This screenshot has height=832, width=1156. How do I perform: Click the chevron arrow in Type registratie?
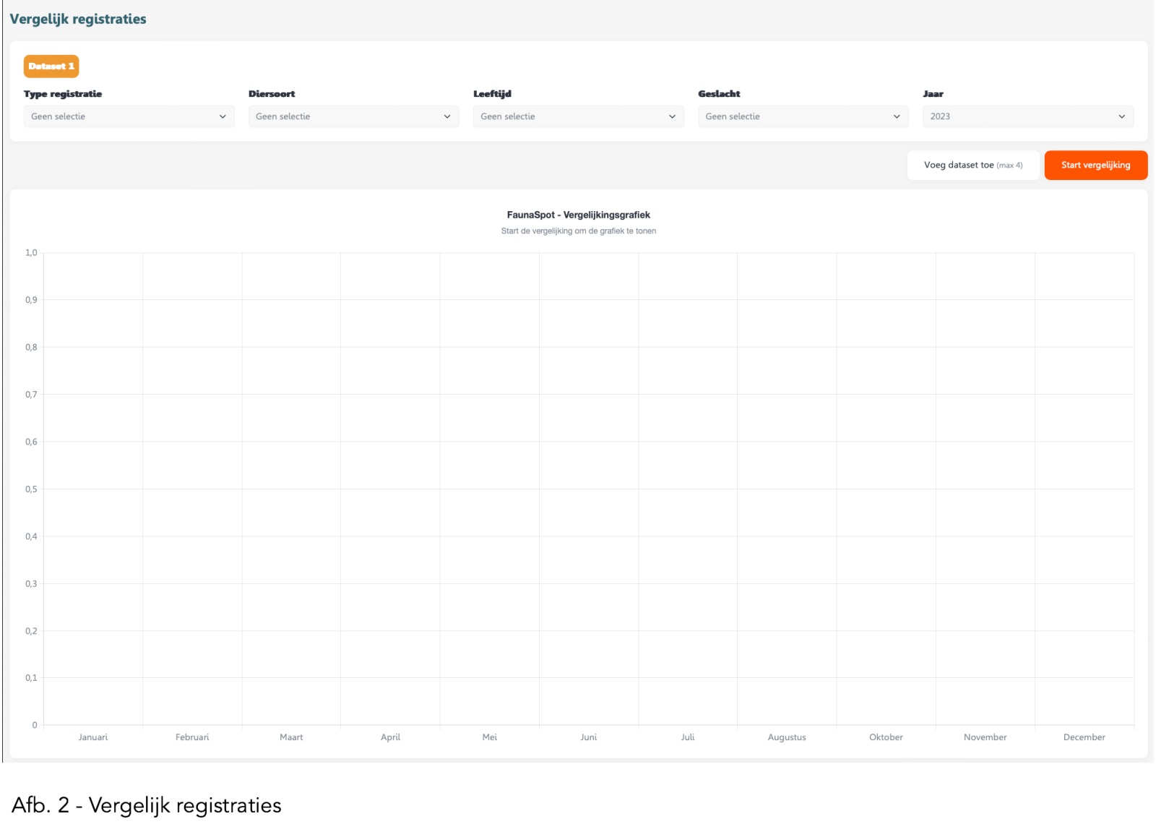pos(223,116)
